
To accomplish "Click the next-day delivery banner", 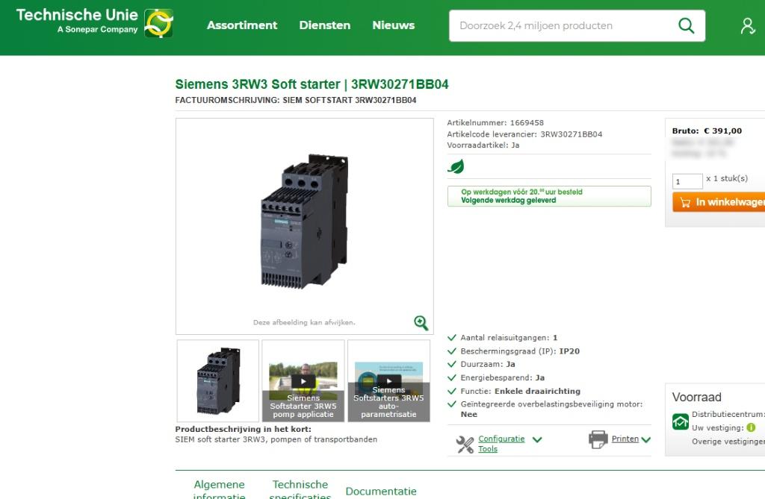I will (549, 196).
